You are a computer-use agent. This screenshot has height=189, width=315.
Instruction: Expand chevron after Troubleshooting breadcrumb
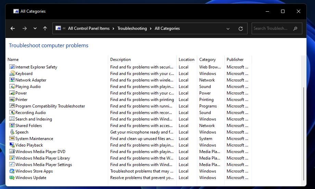[150, 28]
